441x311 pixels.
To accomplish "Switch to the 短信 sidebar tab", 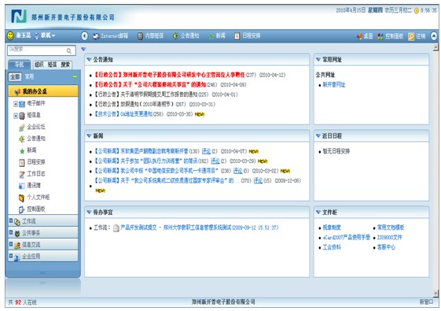I will (52, 65).
